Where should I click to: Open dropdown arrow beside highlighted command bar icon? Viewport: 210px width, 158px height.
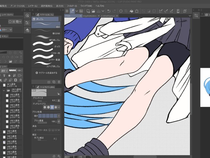click(77, 11)
